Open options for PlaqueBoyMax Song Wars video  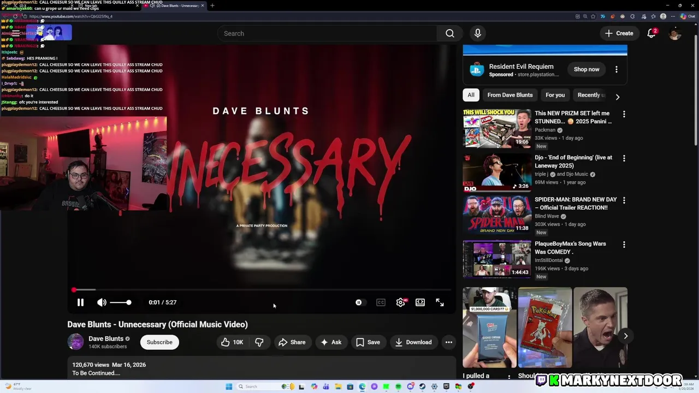[624, 245]
